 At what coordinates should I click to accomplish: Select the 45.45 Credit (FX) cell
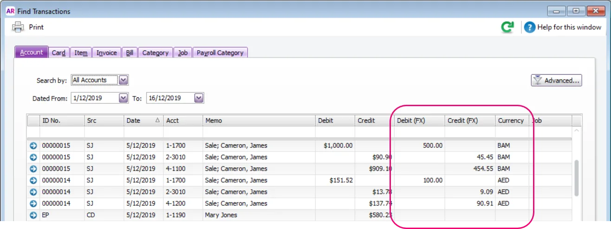(x=470, y=157)
